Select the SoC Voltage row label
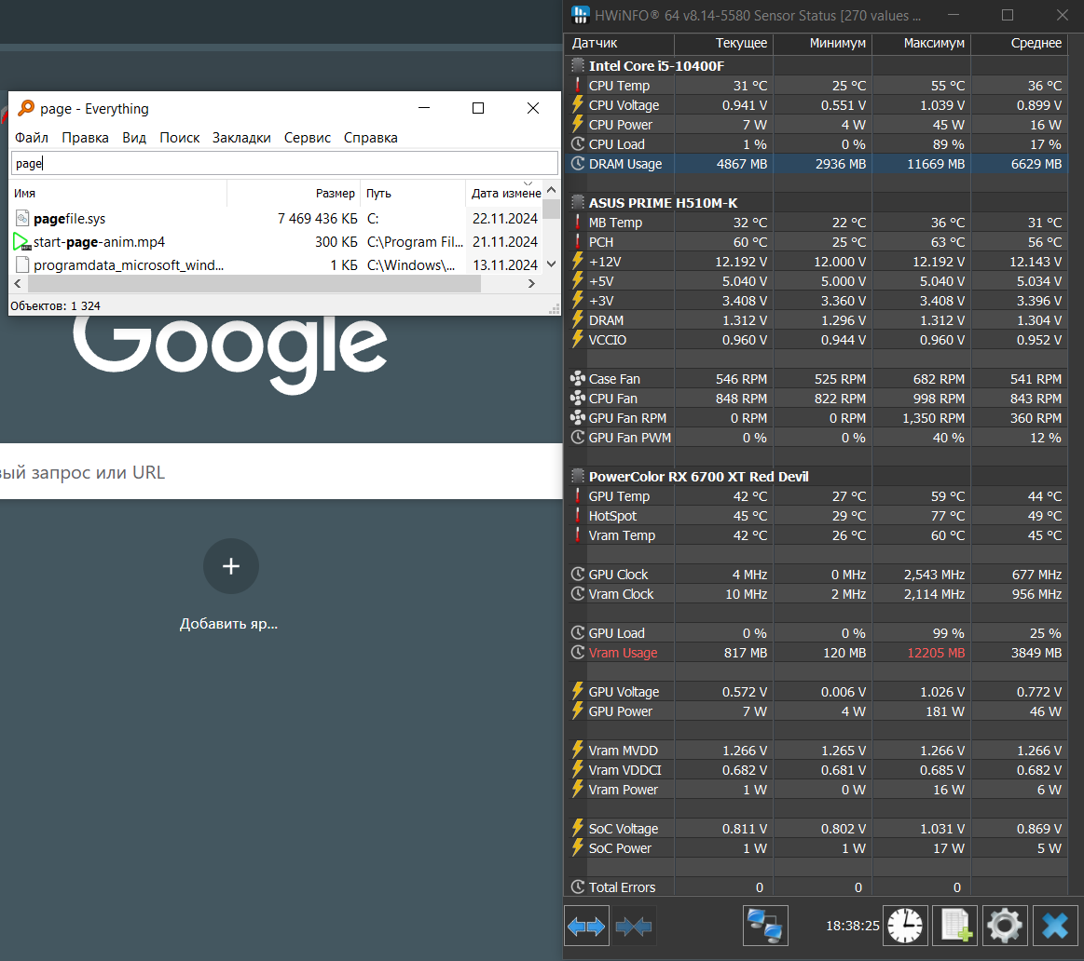The height and width of the screenshot is (961, 1084). tap(623, 829)
